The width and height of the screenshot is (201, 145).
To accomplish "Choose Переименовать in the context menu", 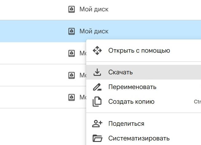I will 143,87.
